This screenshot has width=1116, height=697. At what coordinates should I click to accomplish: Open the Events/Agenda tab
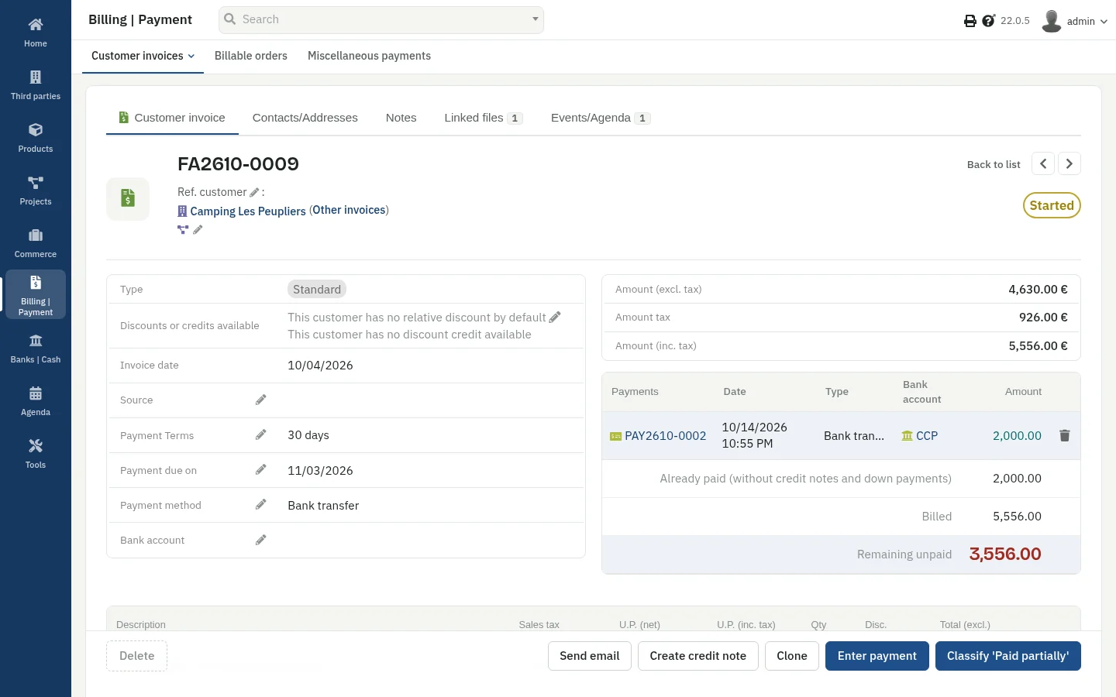click(601, 118)
